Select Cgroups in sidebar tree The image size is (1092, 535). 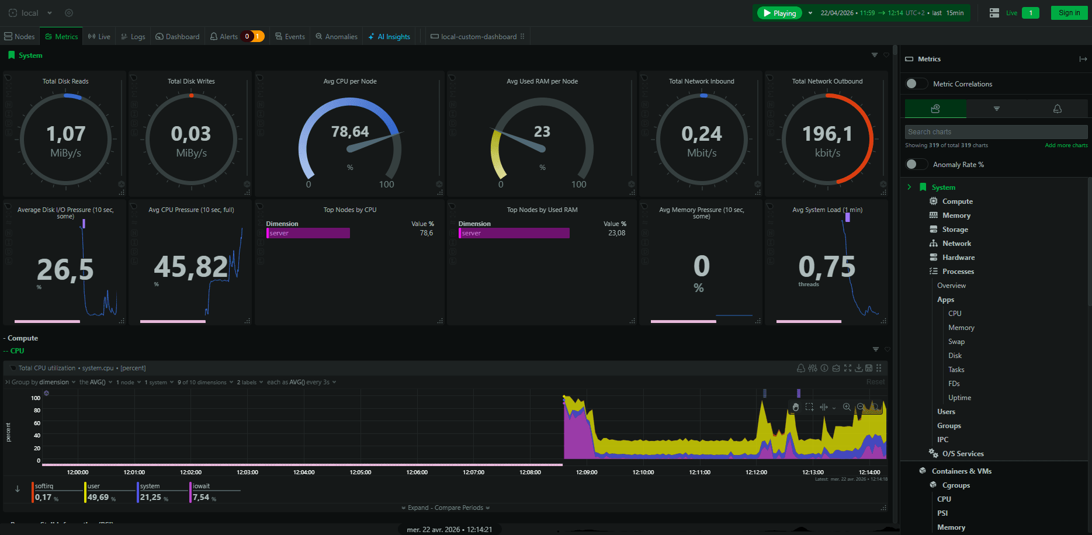click(x=956, y=485)
